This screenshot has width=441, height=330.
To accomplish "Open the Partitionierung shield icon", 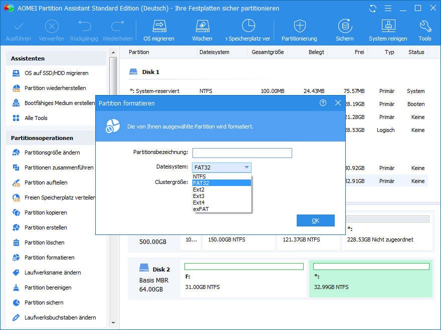I will [300, 26].
